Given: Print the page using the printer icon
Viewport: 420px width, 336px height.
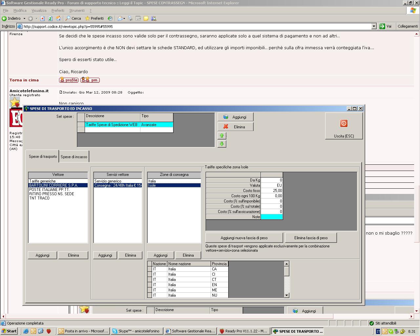Looking at the screenshot, I should [x=130, y=18].
